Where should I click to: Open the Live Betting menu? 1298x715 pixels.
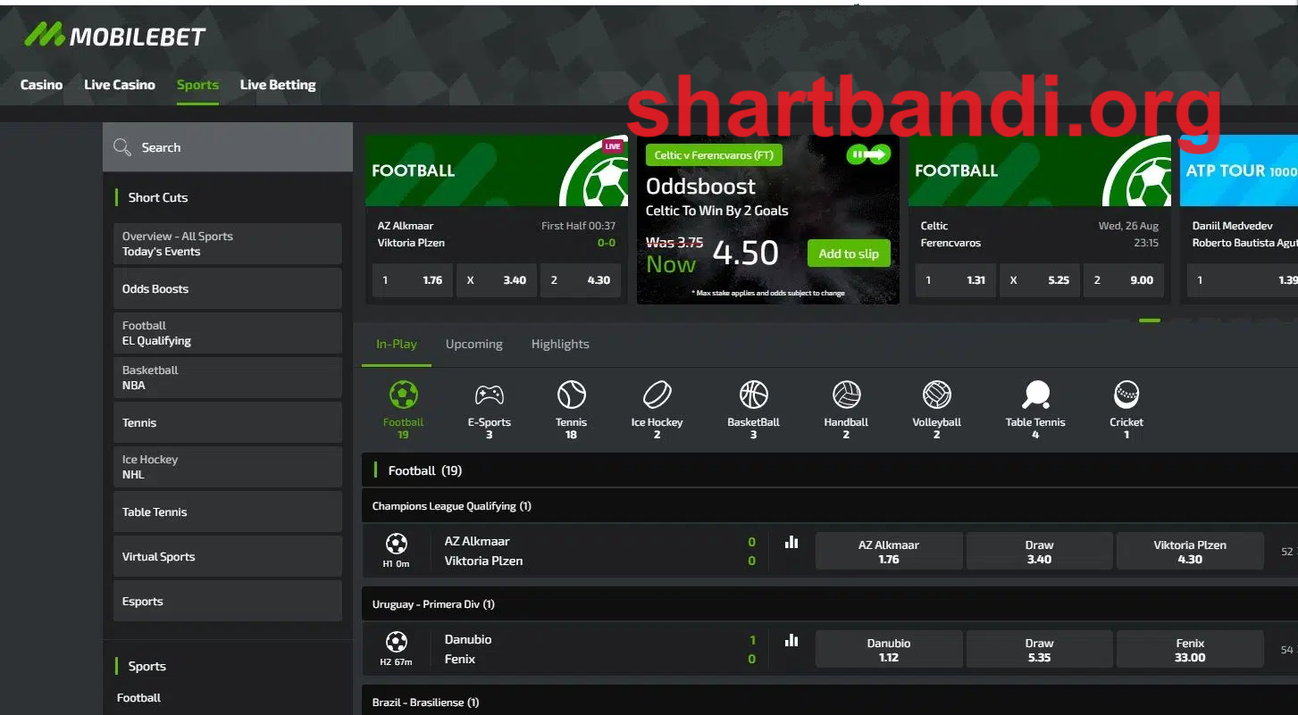pos(278,85)
